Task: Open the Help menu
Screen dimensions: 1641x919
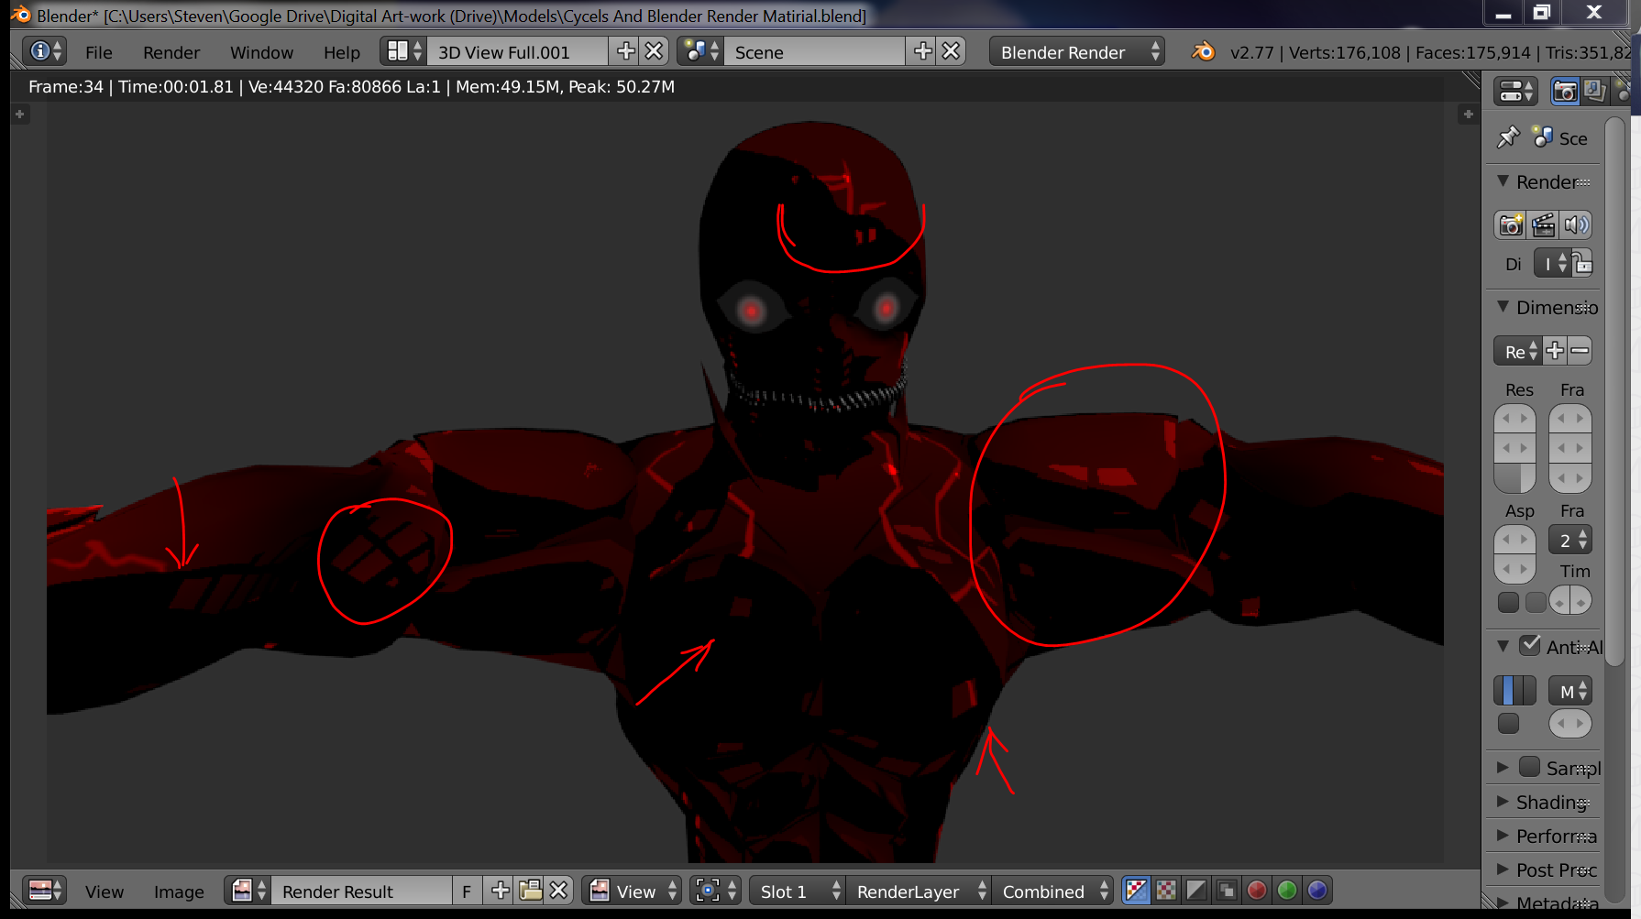Action: [x=341, y=52]
